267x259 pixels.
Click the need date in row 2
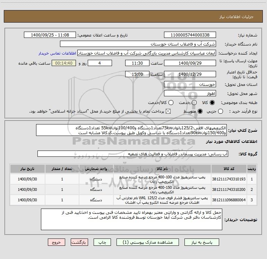pyautogui.click(x=27, y=189)
